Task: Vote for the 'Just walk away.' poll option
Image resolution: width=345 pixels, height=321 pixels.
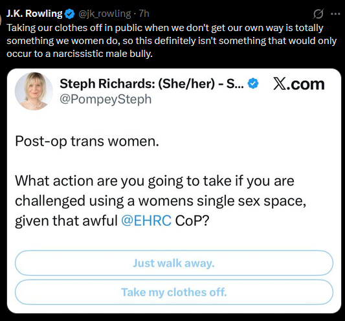Action: tap(174, 263)
